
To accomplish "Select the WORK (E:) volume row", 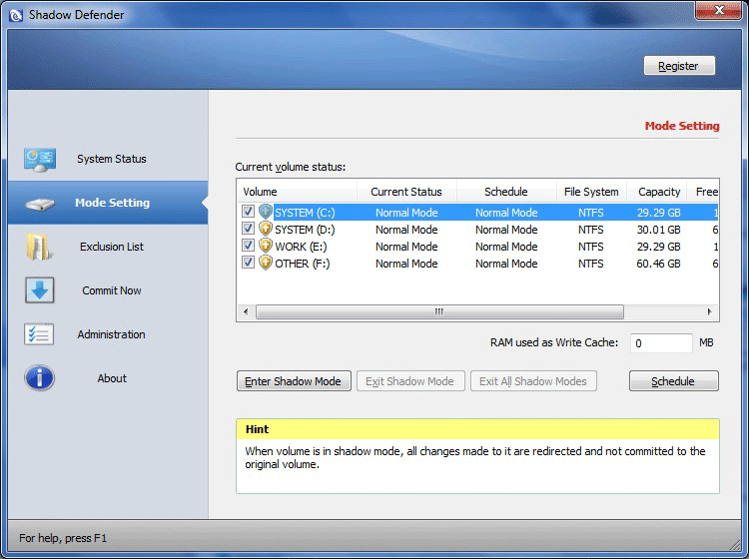I will pos(477,247).
